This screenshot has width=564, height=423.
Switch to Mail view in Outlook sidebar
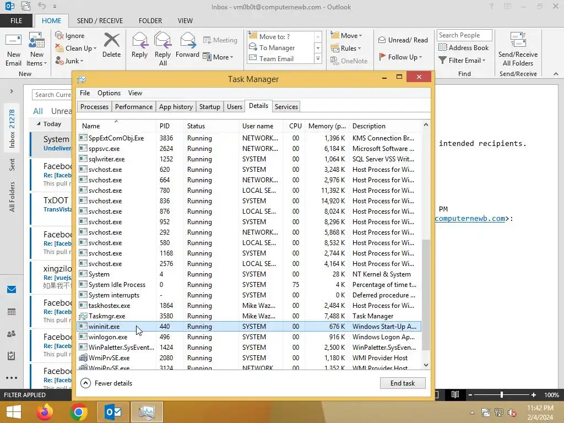tap(12, 289)
